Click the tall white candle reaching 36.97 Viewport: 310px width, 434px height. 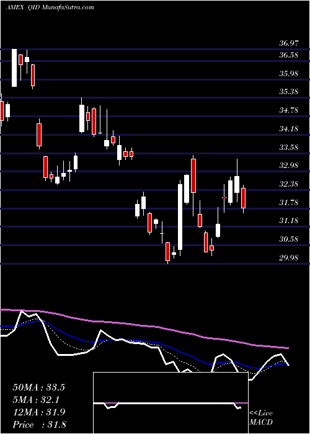14,68
